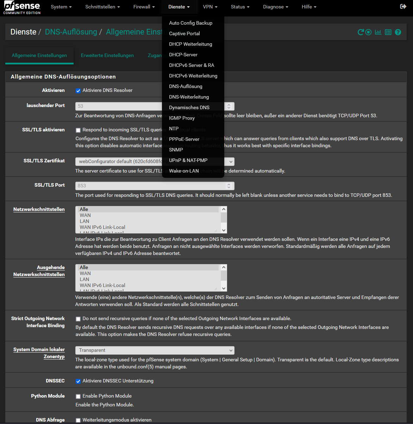This screenshot has width=413, height=424.
Task: Select Alle in Ausgehende Netzwerkschnittstellen list
Action: pyautogui.click(x=148, y=268)
